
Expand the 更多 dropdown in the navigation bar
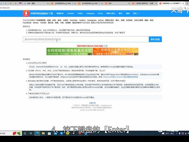point(136,14)
